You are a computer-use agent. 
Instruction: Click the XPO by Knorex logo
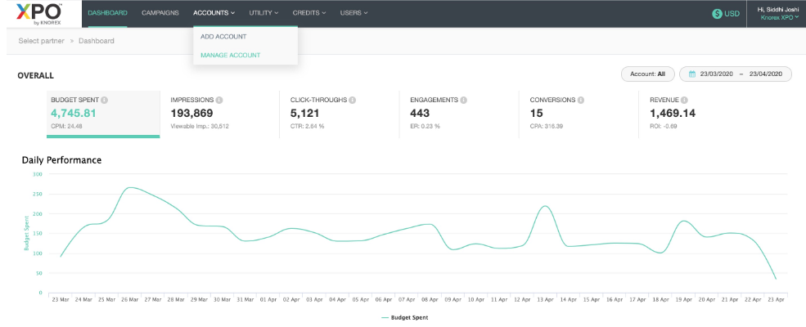[38, 13]
